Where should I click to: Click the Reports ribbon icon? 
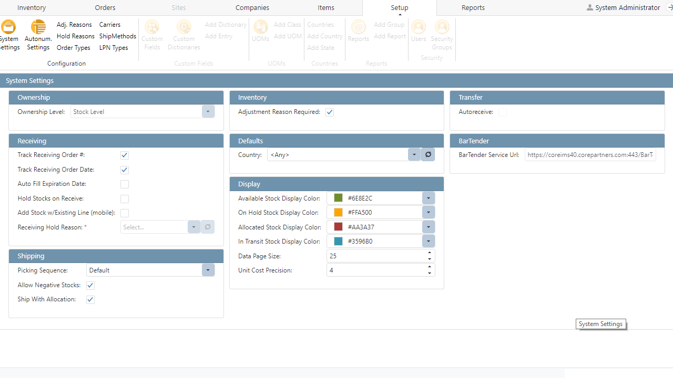tap(359, 31)
